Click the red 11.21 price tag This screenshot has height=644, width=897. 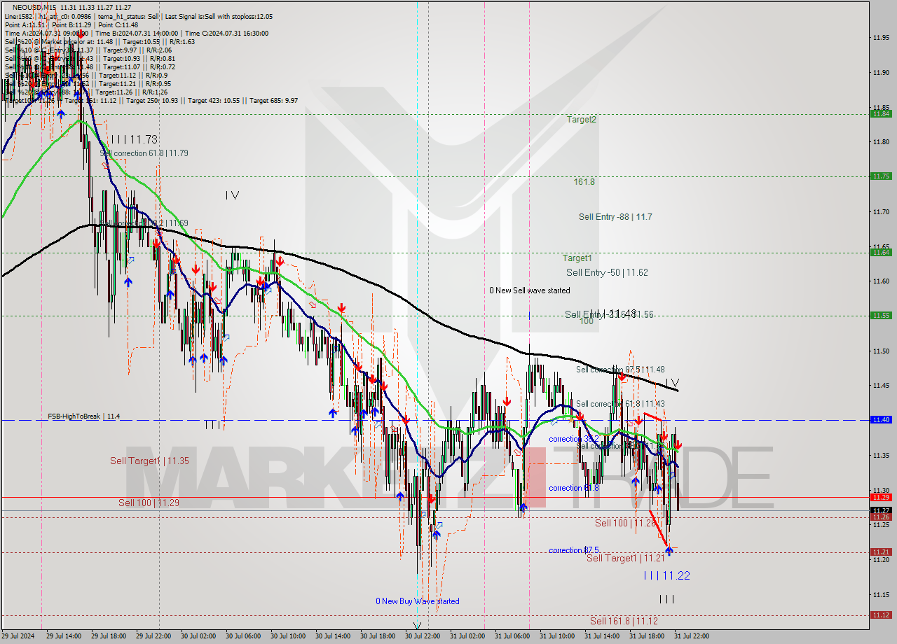(881, 552)
